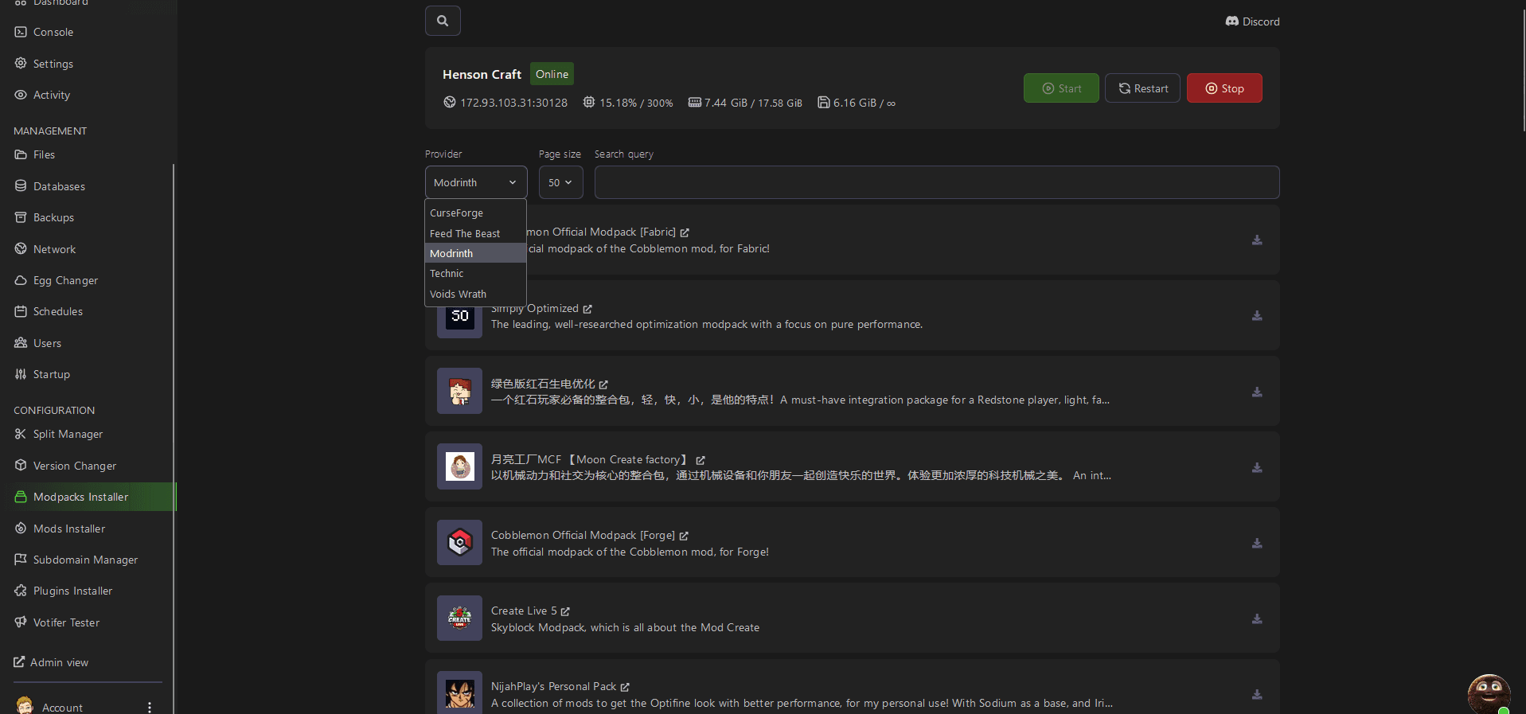Select Technic provider option
Screen dimensions: 1526x714
pyautogui.click(x=476, y=273)
